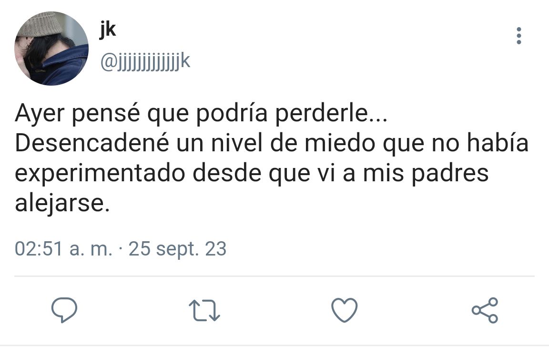Retweet this post using the arrows icon

(204, 310)
